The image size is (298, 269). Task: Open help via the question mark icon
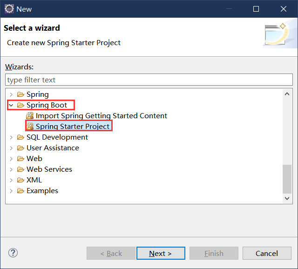click(13, 253)
